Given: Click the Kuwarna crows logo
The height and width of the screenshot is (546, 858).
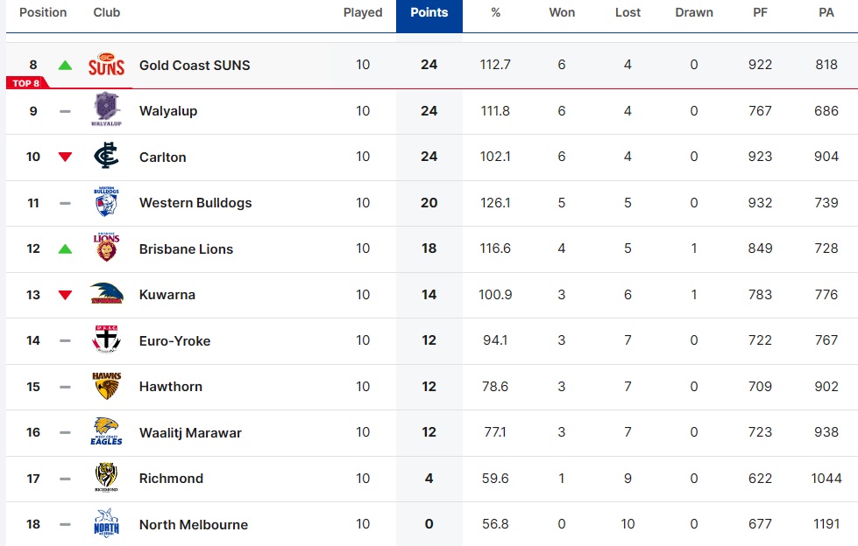Looking at the screenshot, I should 106,294.
